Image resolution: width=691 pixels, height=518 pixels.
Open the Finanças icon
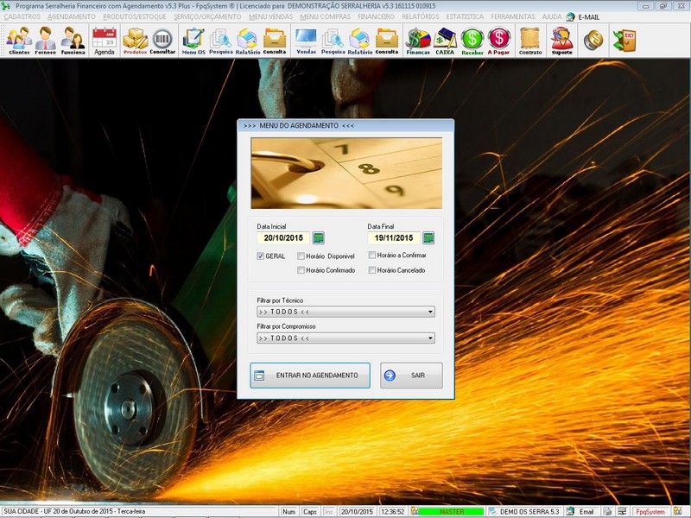(x=418, y=40)
